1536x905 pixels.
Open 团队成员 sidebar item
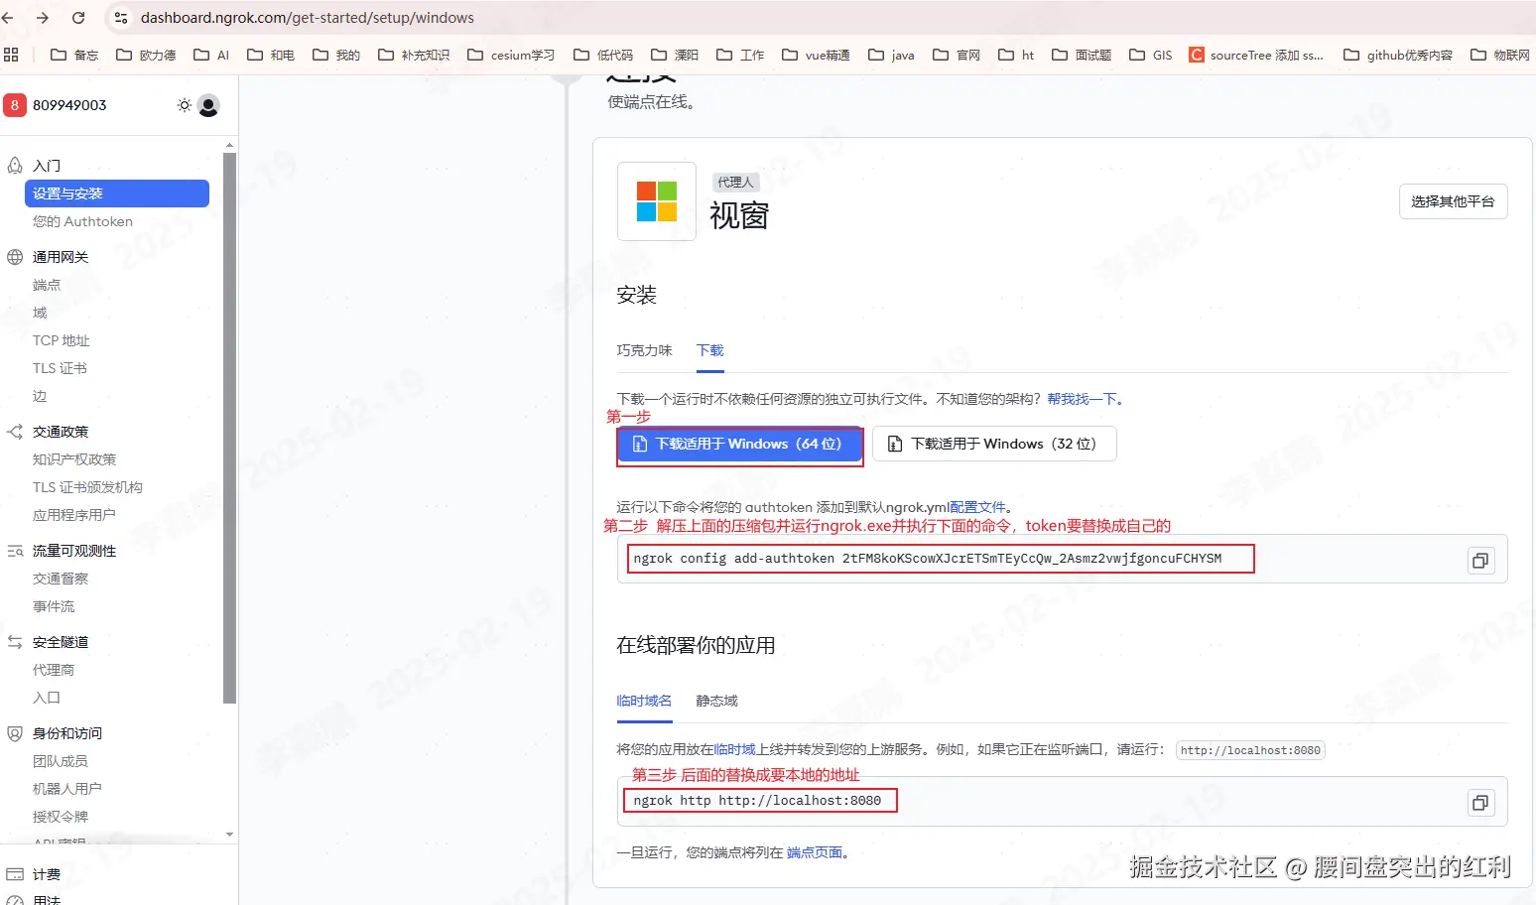click(x=61, y=761)
